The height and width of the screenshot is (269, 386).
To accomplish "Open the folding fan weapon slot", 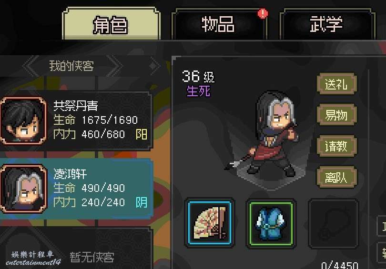I will (x=210, y=223).
